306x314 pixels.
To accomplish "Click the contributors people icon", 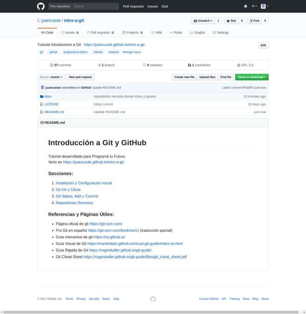I will pyautogui.click(x=189, y=65).
